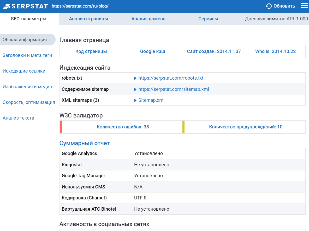The image size is (309, 231).
Task: Click the Индексация сайта heading
Action: [85, 68]
